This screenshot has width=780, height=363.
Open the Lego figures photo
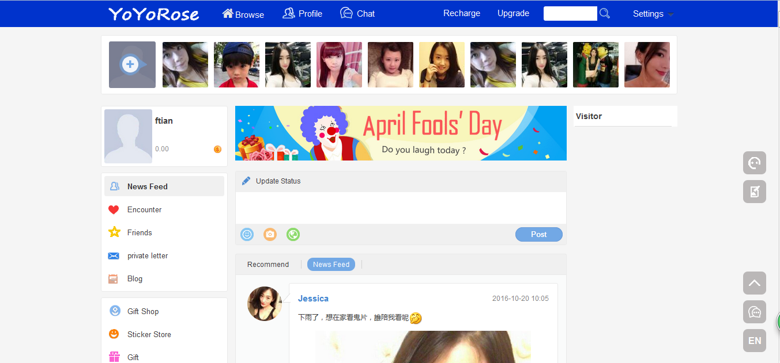tap(596, 64)
